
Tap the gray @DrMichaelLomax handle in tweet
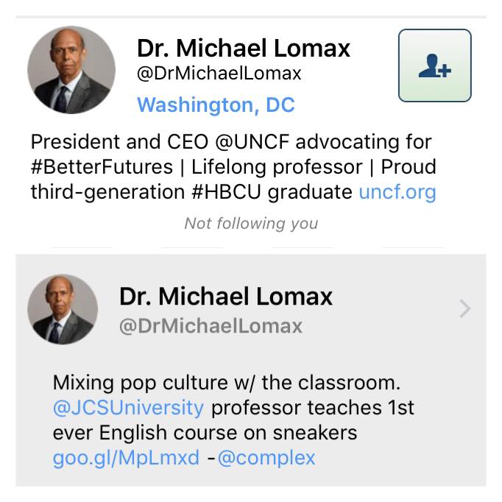click(x=211, y=326)
